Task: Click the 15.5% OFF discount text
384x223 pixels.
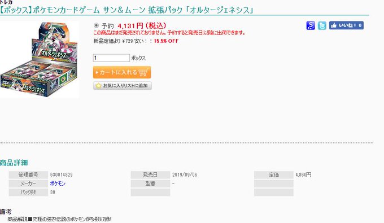Action: tap(166, 41)
